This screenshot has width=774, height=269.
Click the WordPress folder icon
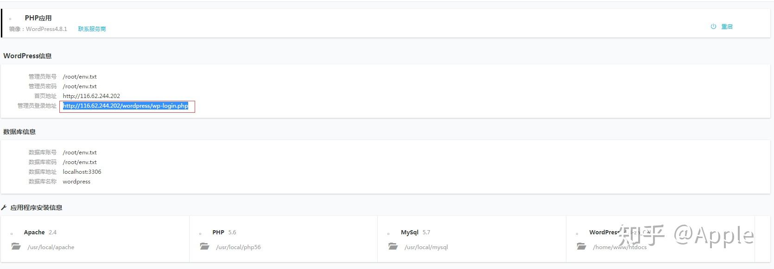[581, 247]
